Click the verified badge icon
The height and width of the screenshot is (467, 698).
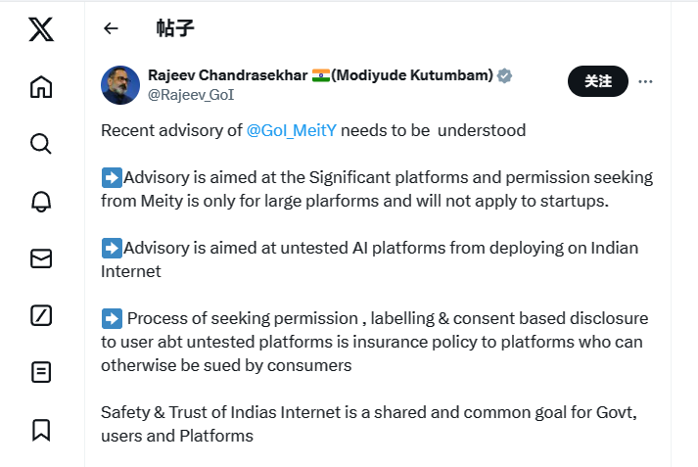(x=505, y=75)
